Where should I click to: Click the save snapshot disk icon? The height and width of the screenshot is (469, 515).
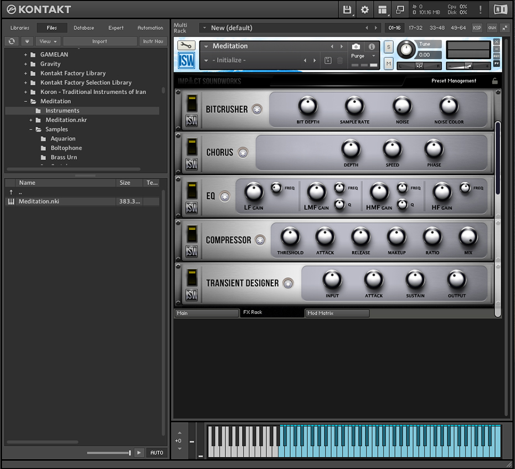tap(328, 60)
